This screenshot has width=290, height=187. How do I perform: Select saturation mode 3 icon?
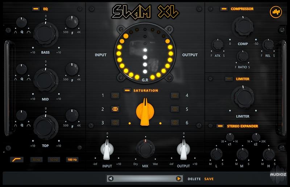click(115, 122)
